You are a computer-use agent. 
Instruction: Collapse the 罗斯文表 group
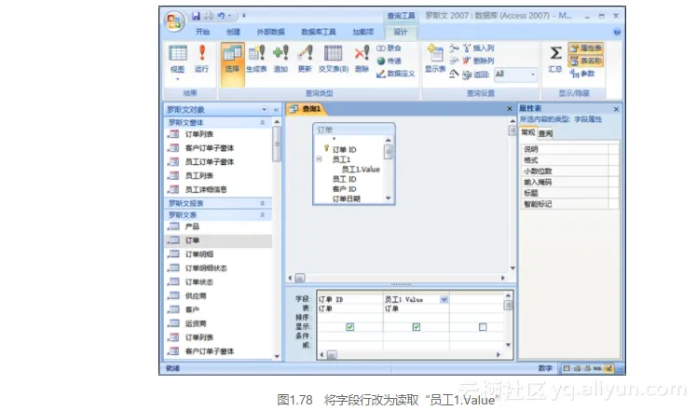click(262, 215)
